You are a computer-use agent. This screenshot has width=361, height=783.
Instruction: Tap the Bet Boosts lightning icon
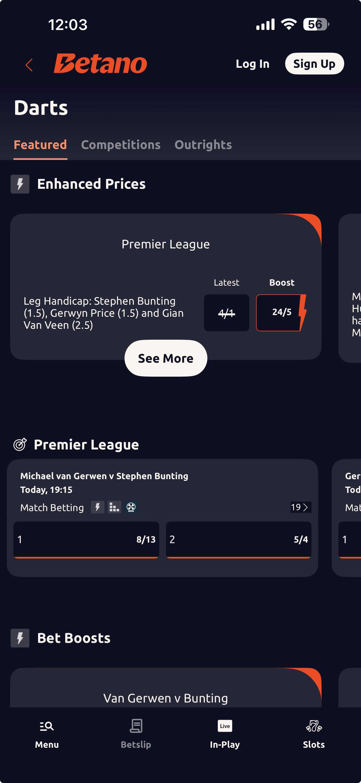coord(20,638)
